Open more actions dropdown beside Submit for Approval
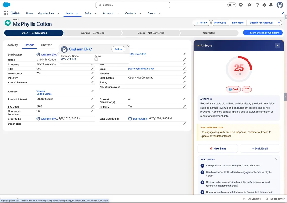Screen dimensions: 287x203 point(279,23)
